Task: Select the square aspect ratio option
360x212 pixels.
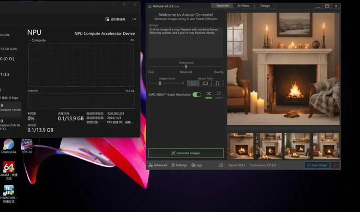Action: point(193,83)
